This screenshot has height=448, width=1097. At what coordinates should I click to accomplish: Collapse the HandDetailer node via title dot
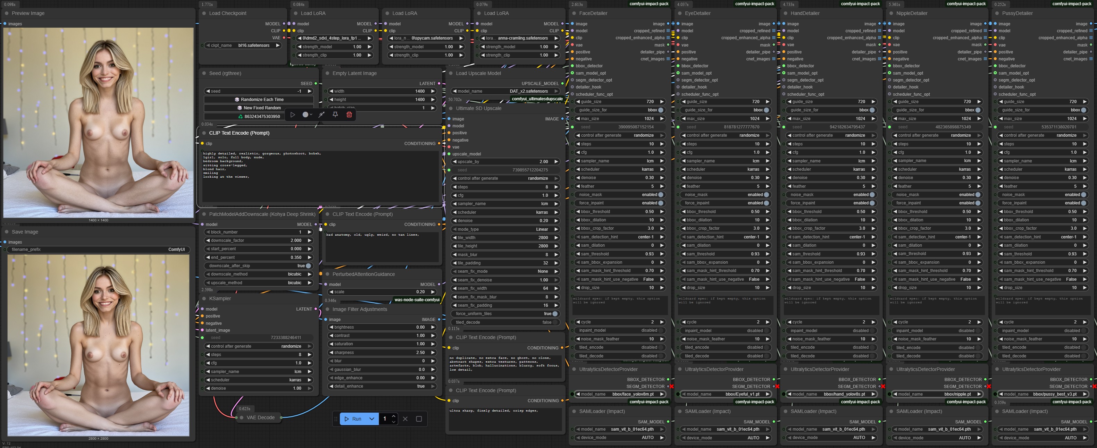point(786,13)
